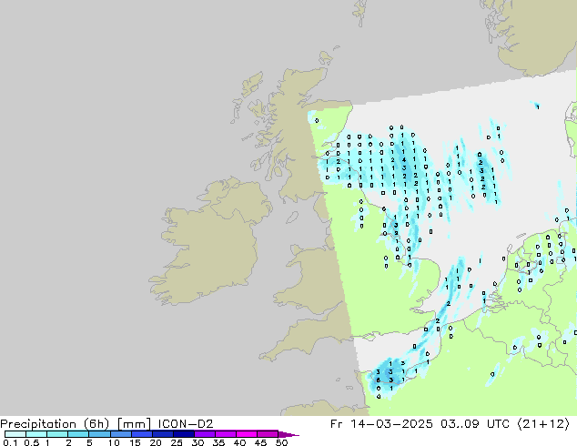This screenshot has width=577, height=446.
Task: Click the '15' legend scale value
Action: coord(135,442)
